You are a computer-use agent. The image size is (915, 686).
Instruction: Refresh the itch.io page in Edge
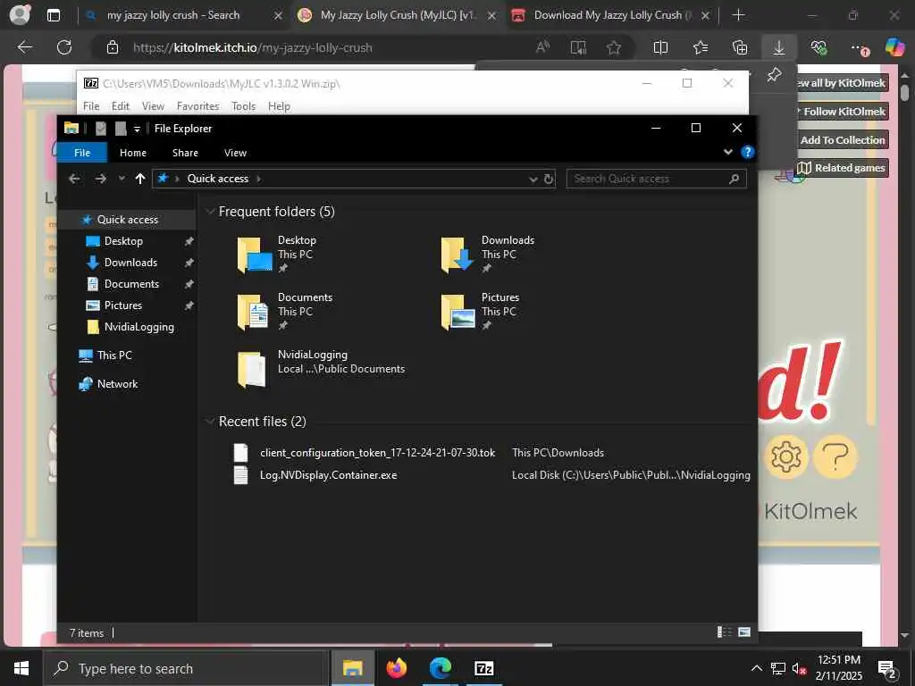pos(64,47)
